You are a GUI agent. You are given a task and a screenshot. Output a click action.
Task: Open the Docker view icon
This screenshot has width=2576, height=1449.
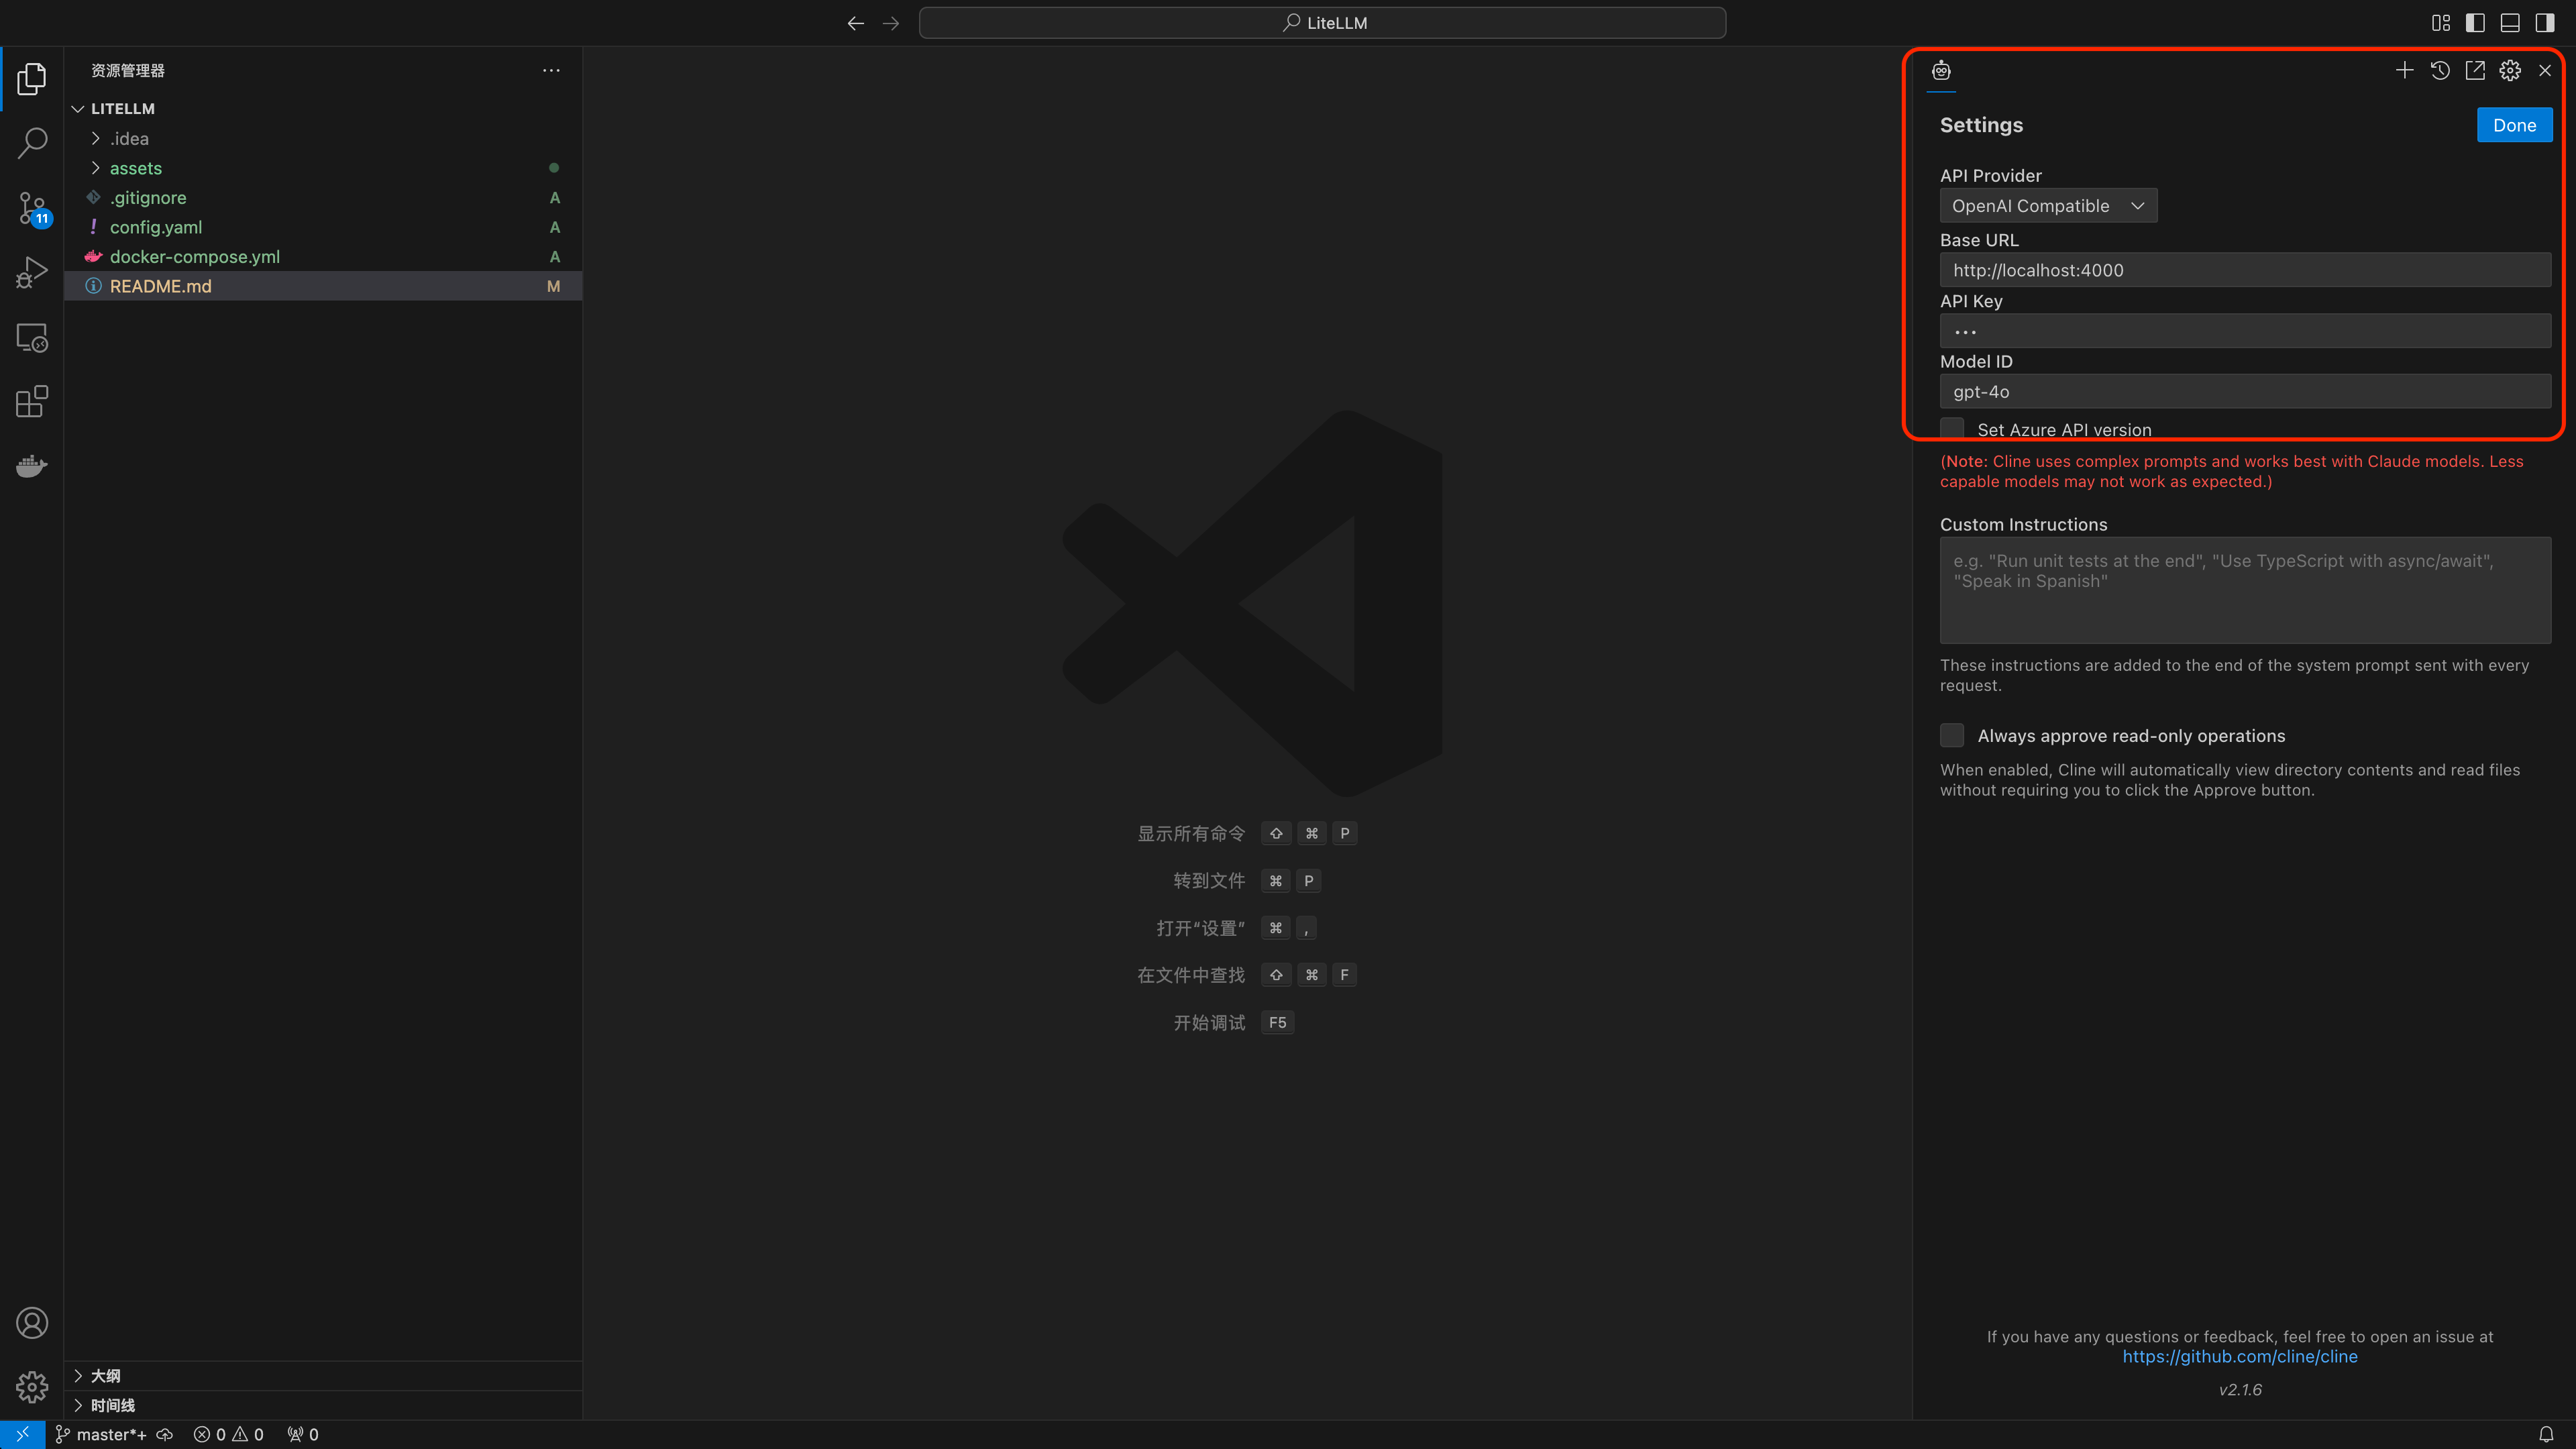click(x=32, y=466)
